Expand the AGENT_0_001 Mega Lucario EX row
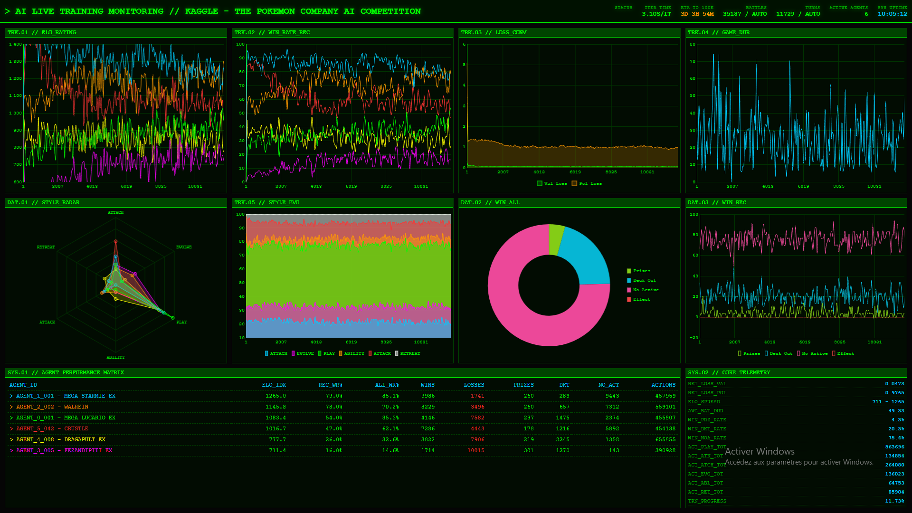The image size is (912, 513). click(x=342, y=418)
